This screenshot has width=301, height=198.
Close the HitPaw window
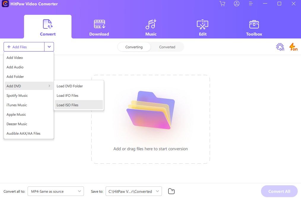(294, 4)
